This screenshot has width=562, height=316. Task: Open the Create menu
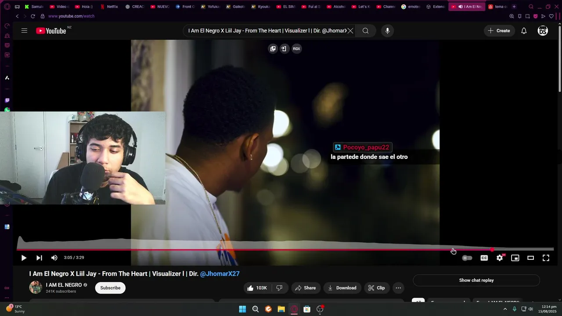[499, 31]
